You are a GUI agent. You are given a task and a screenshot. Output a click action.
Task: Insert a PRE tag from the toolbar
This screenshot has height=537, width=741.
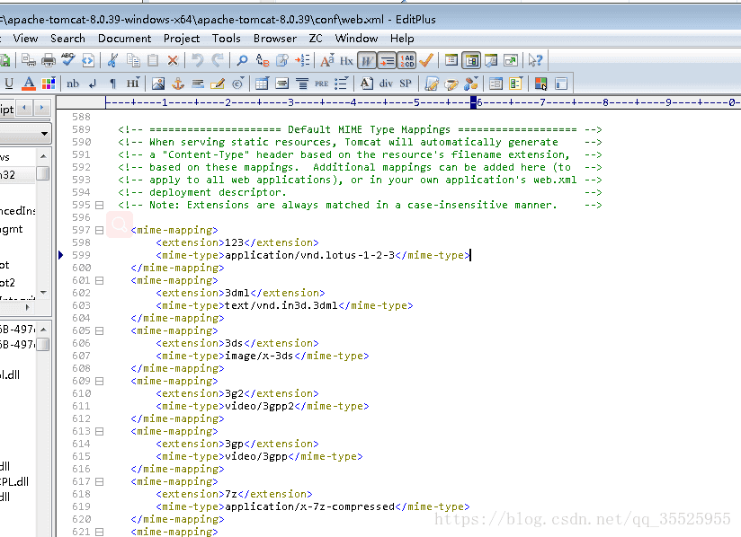[x=321, y=84]
